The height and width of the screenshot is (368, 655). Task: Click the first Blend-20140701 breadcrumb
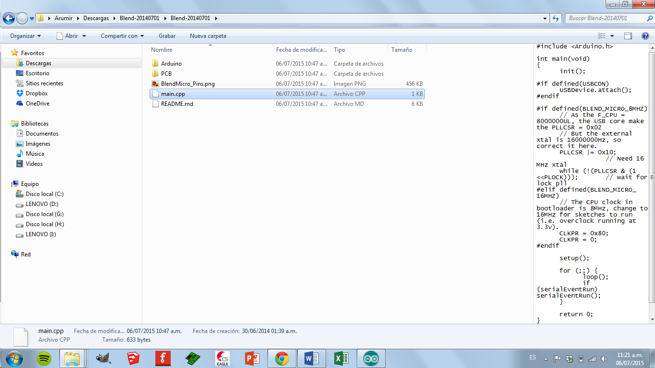(x=139, y=18)
